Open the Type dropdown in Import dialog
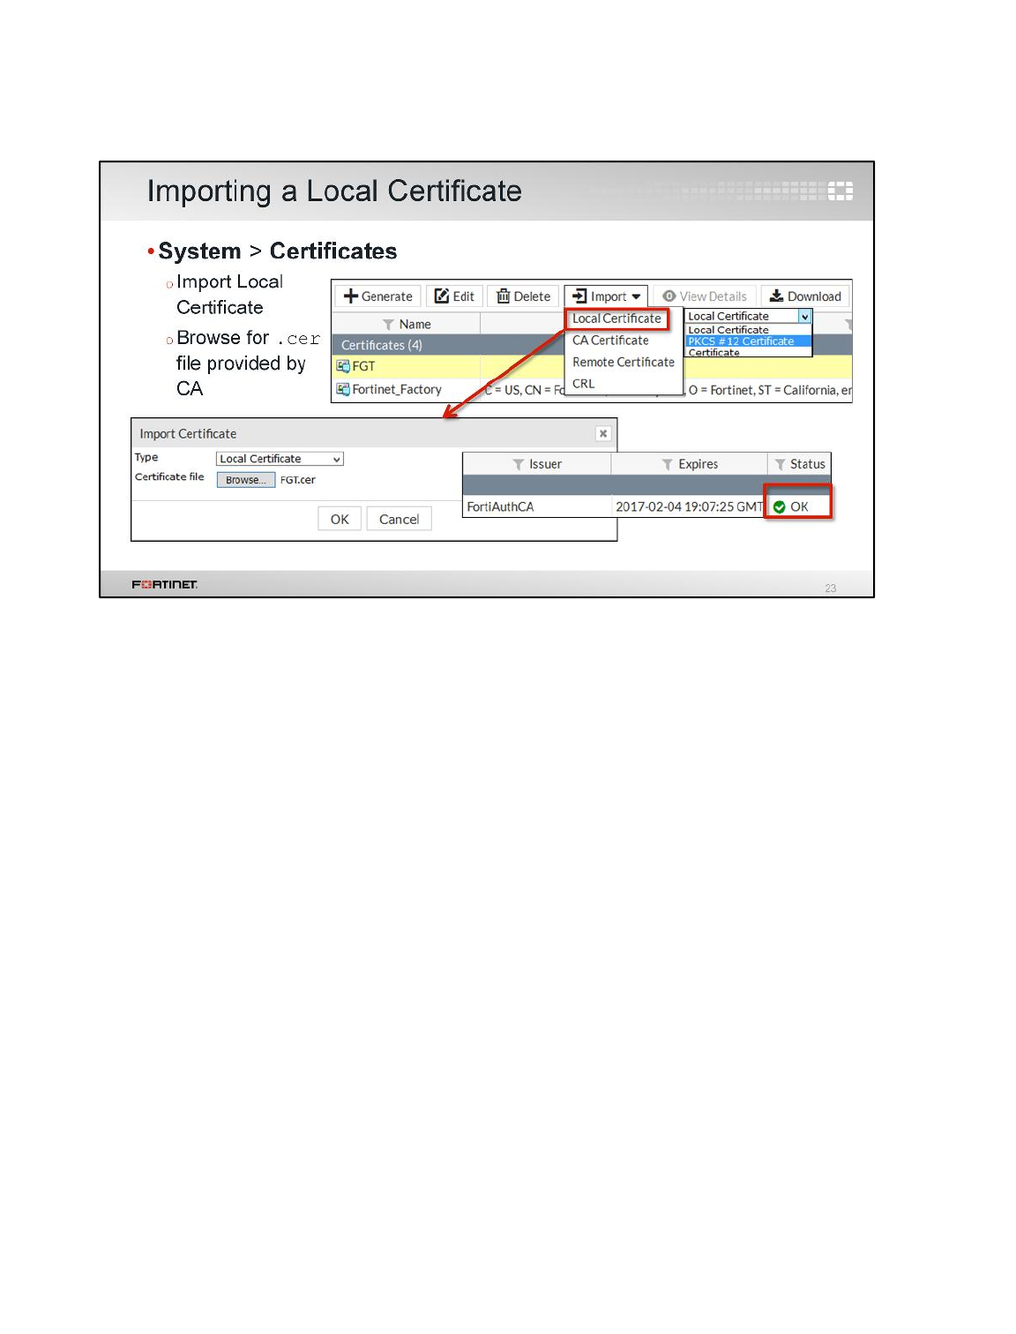This screenshot has height=1334, width=1016. pyautogui.click(x=280, y=459)
